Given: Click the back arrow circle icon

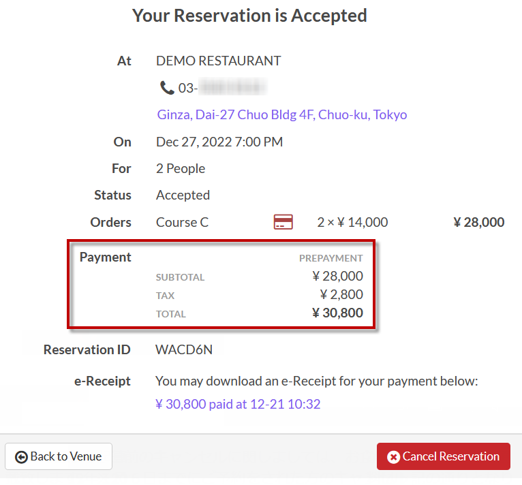Looking at the screenshot, I should [21, 457].
